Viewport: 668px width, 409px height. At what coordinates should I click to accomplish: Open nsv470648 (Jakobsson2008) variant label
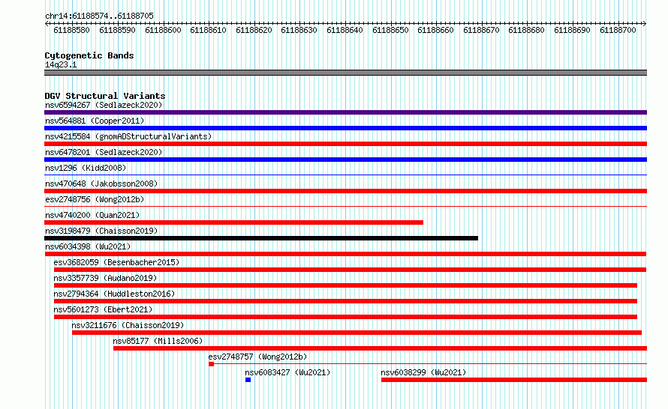click(x=101, y=184)
